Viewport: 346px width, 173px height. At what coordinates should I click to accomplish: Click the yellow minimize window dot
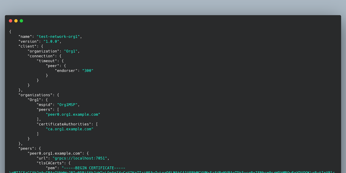(16, 21)
